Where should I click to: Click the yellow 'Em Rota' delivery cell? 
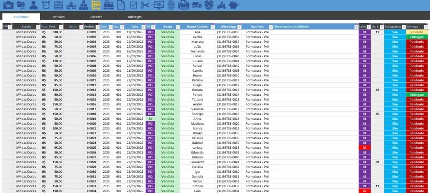pyautogui.click(x=417, y=32)
